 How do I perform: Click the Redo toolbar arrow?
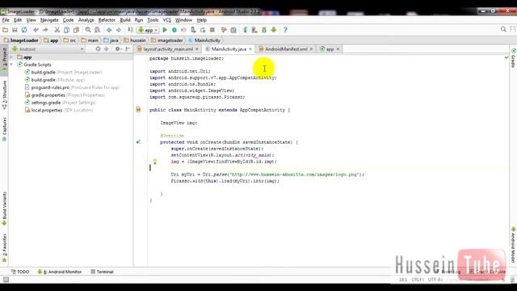click(x=45, y=30)
